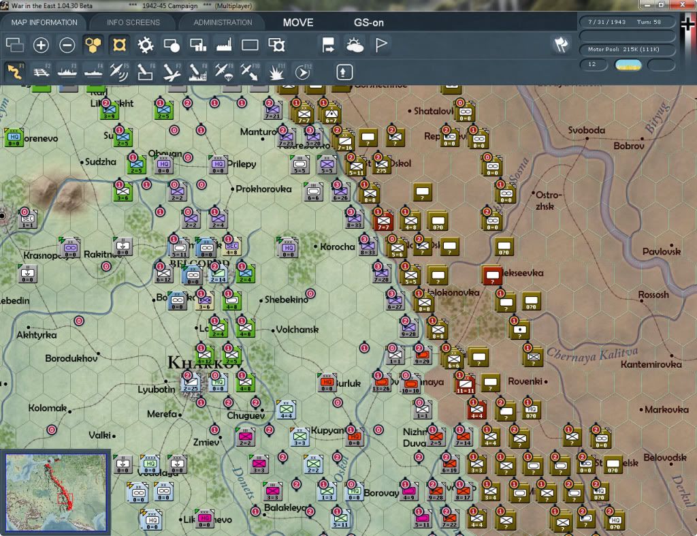697x536 pixels.
Task: Select the 6=19 unit counter
Action: click(x=449, y=465)
